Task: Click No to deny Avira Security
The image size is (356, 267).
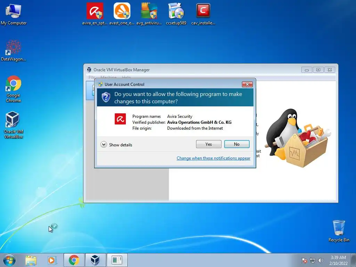Action: [x=237, y=144]
